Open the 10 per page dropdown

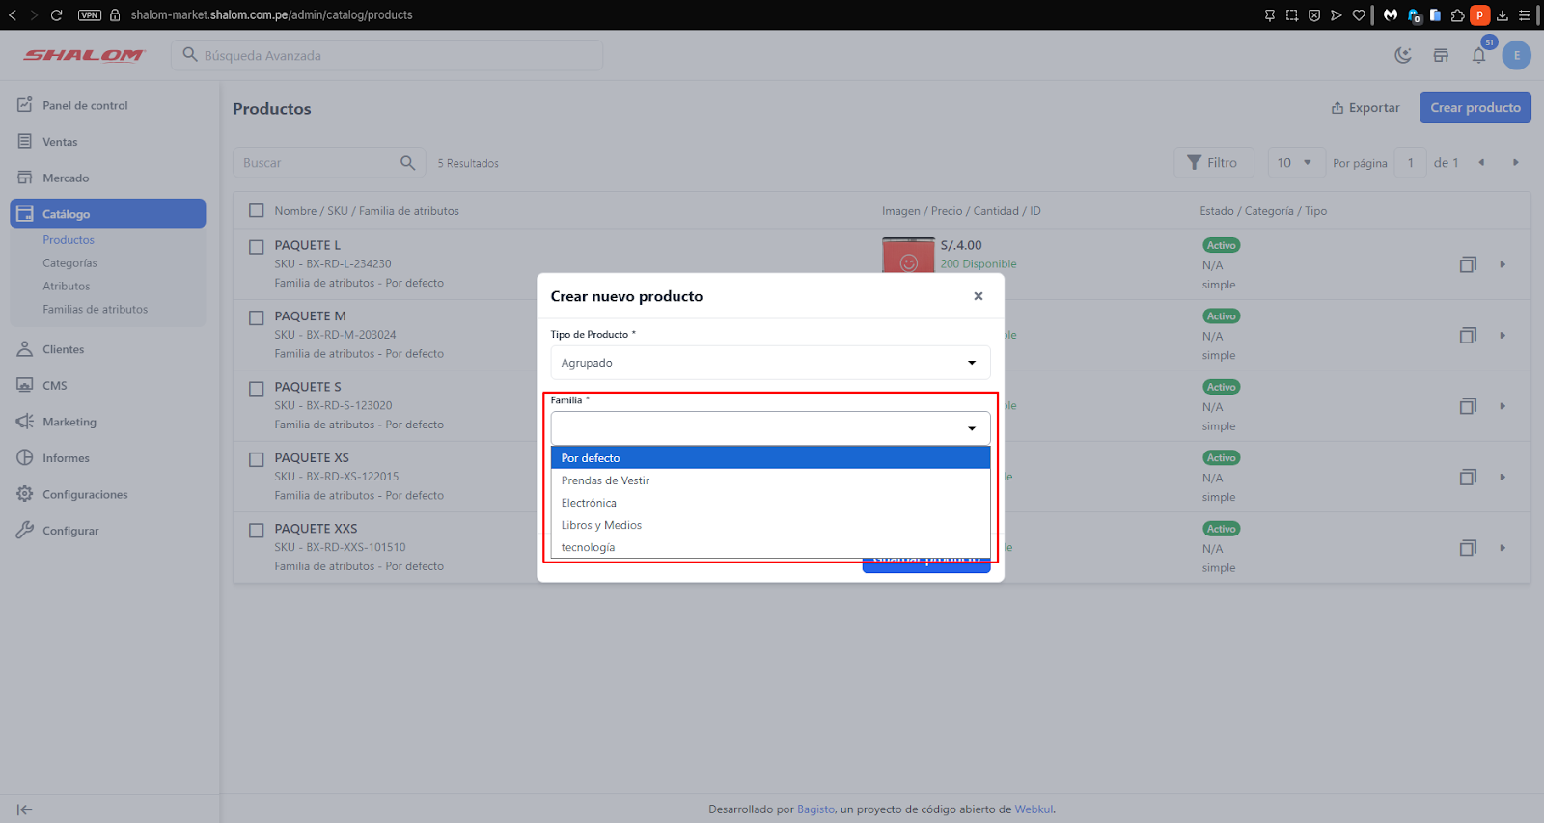click(1294, 163)
